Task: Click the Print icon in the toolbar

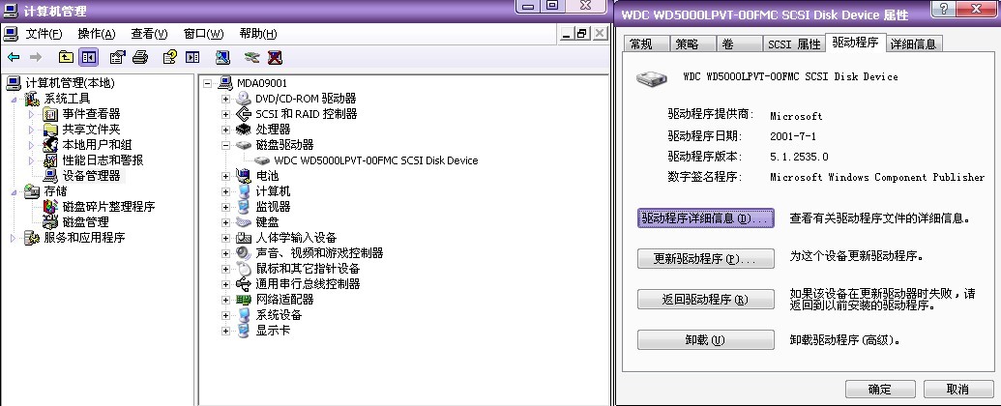Action: click(140, 57)
